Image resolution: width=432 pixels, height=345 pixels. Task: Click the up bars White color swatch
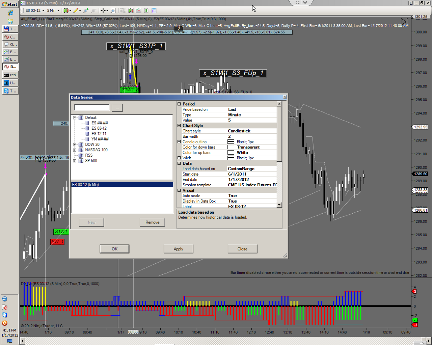coord(231,153)
